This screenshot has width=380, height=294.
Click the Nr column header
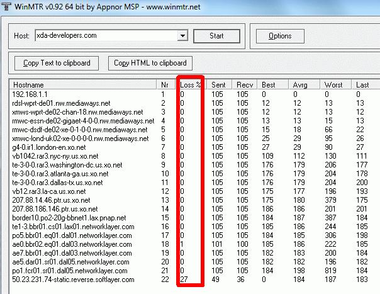pos(165,84)
